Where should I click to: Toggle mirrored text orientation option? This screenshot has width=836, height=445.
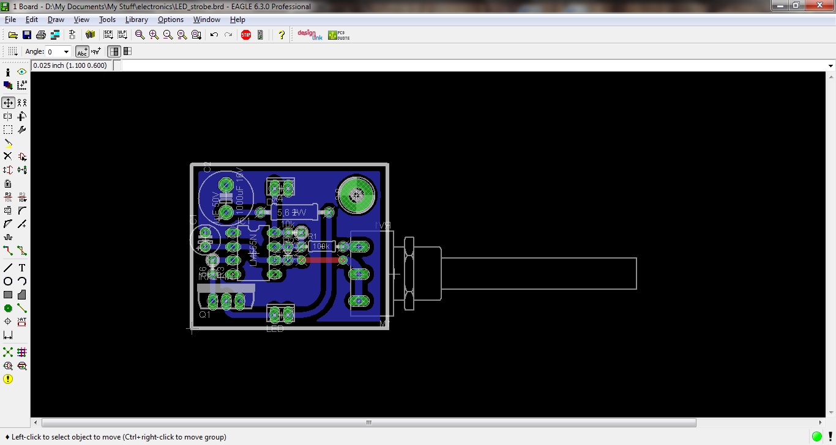pyautogui.click(x=96, y=52)
